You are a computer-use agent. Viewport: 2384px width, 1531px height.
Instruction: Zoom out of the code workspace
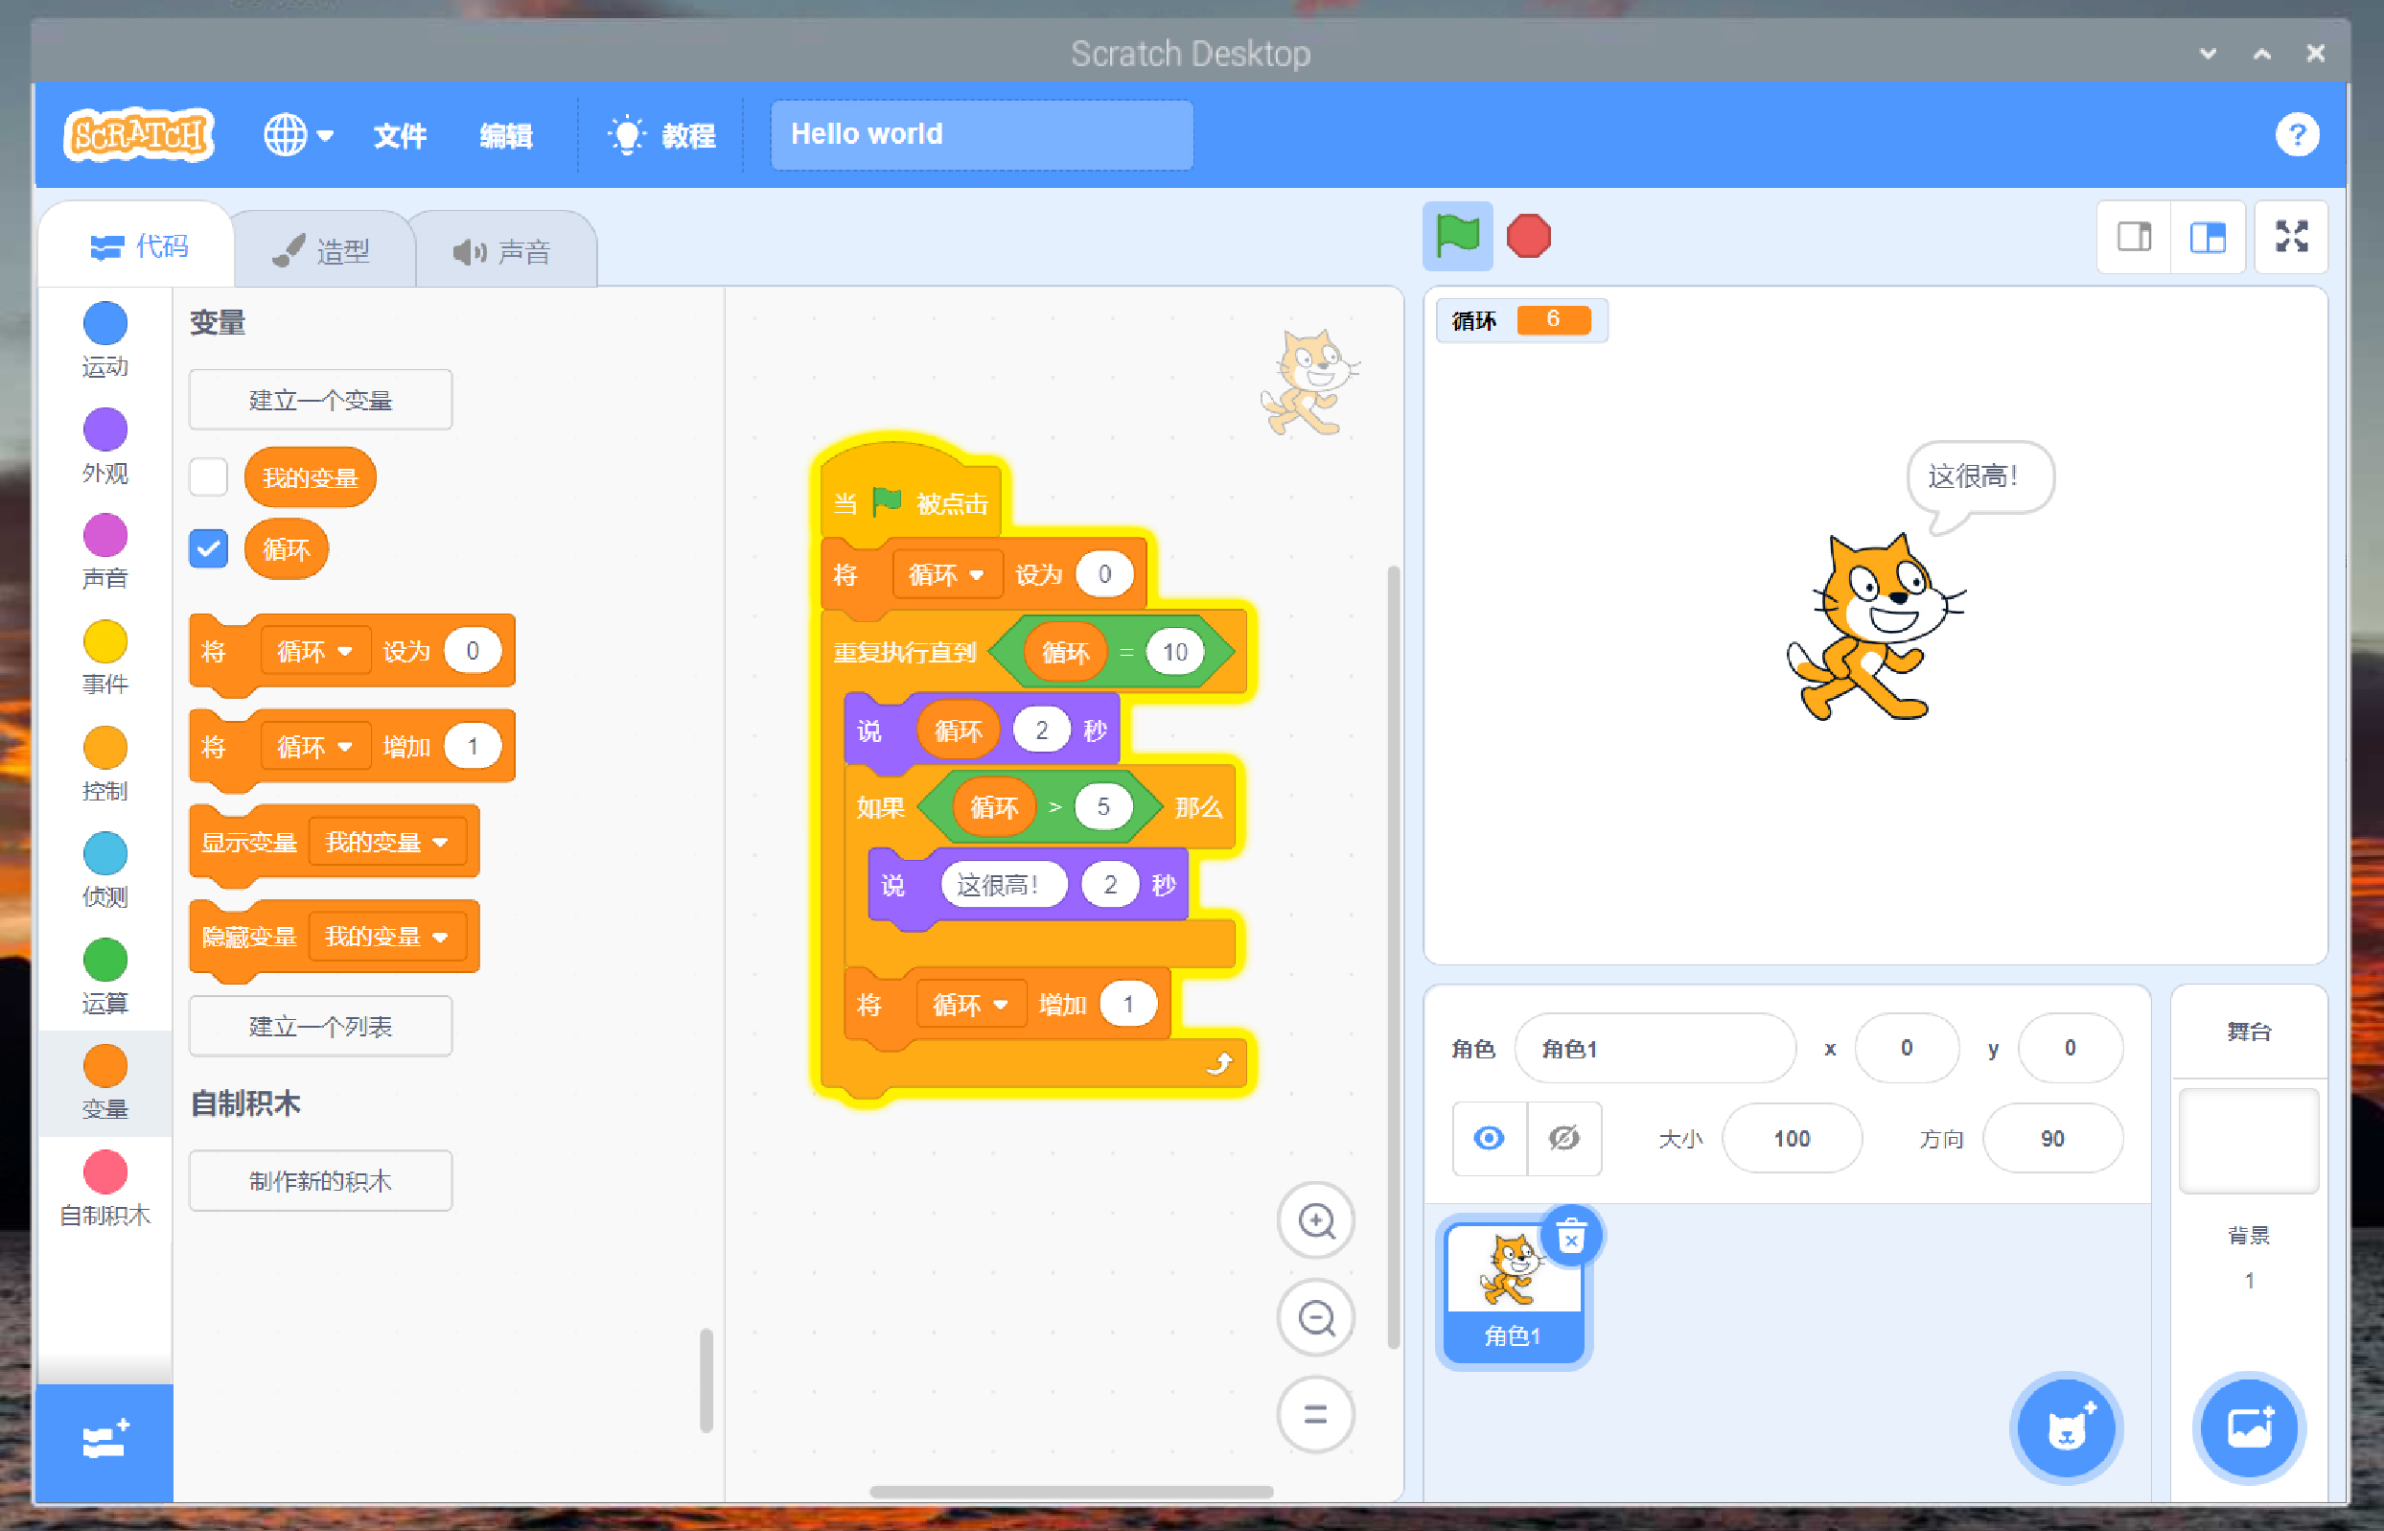1316,1317
